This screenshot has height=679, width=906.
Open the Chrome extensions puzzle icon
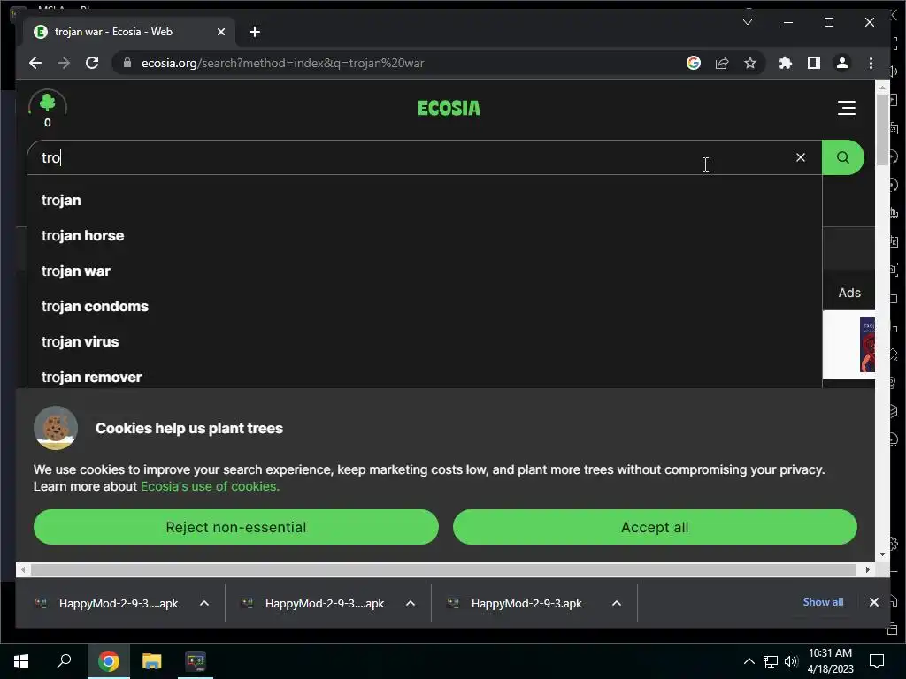[786, 63]
